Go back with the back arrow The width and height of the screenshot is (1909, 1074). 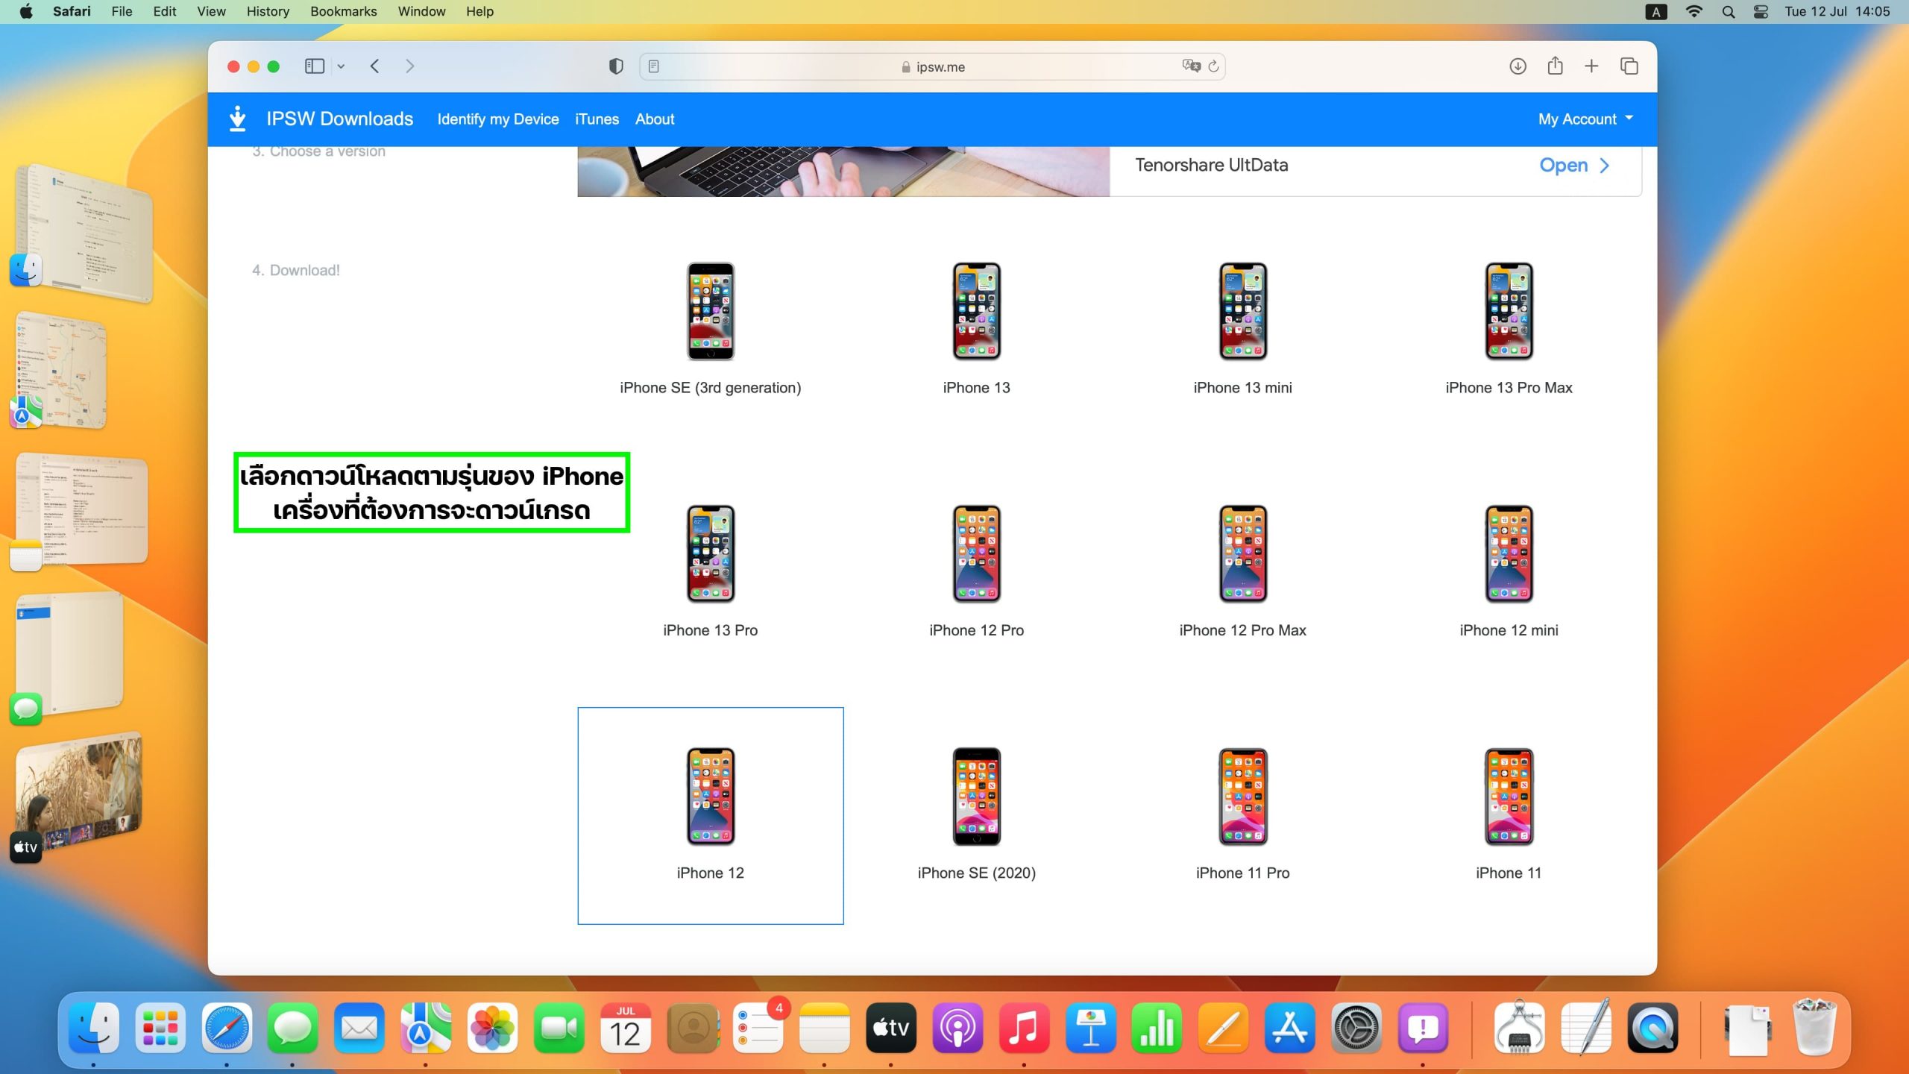[x=375, y=66]
